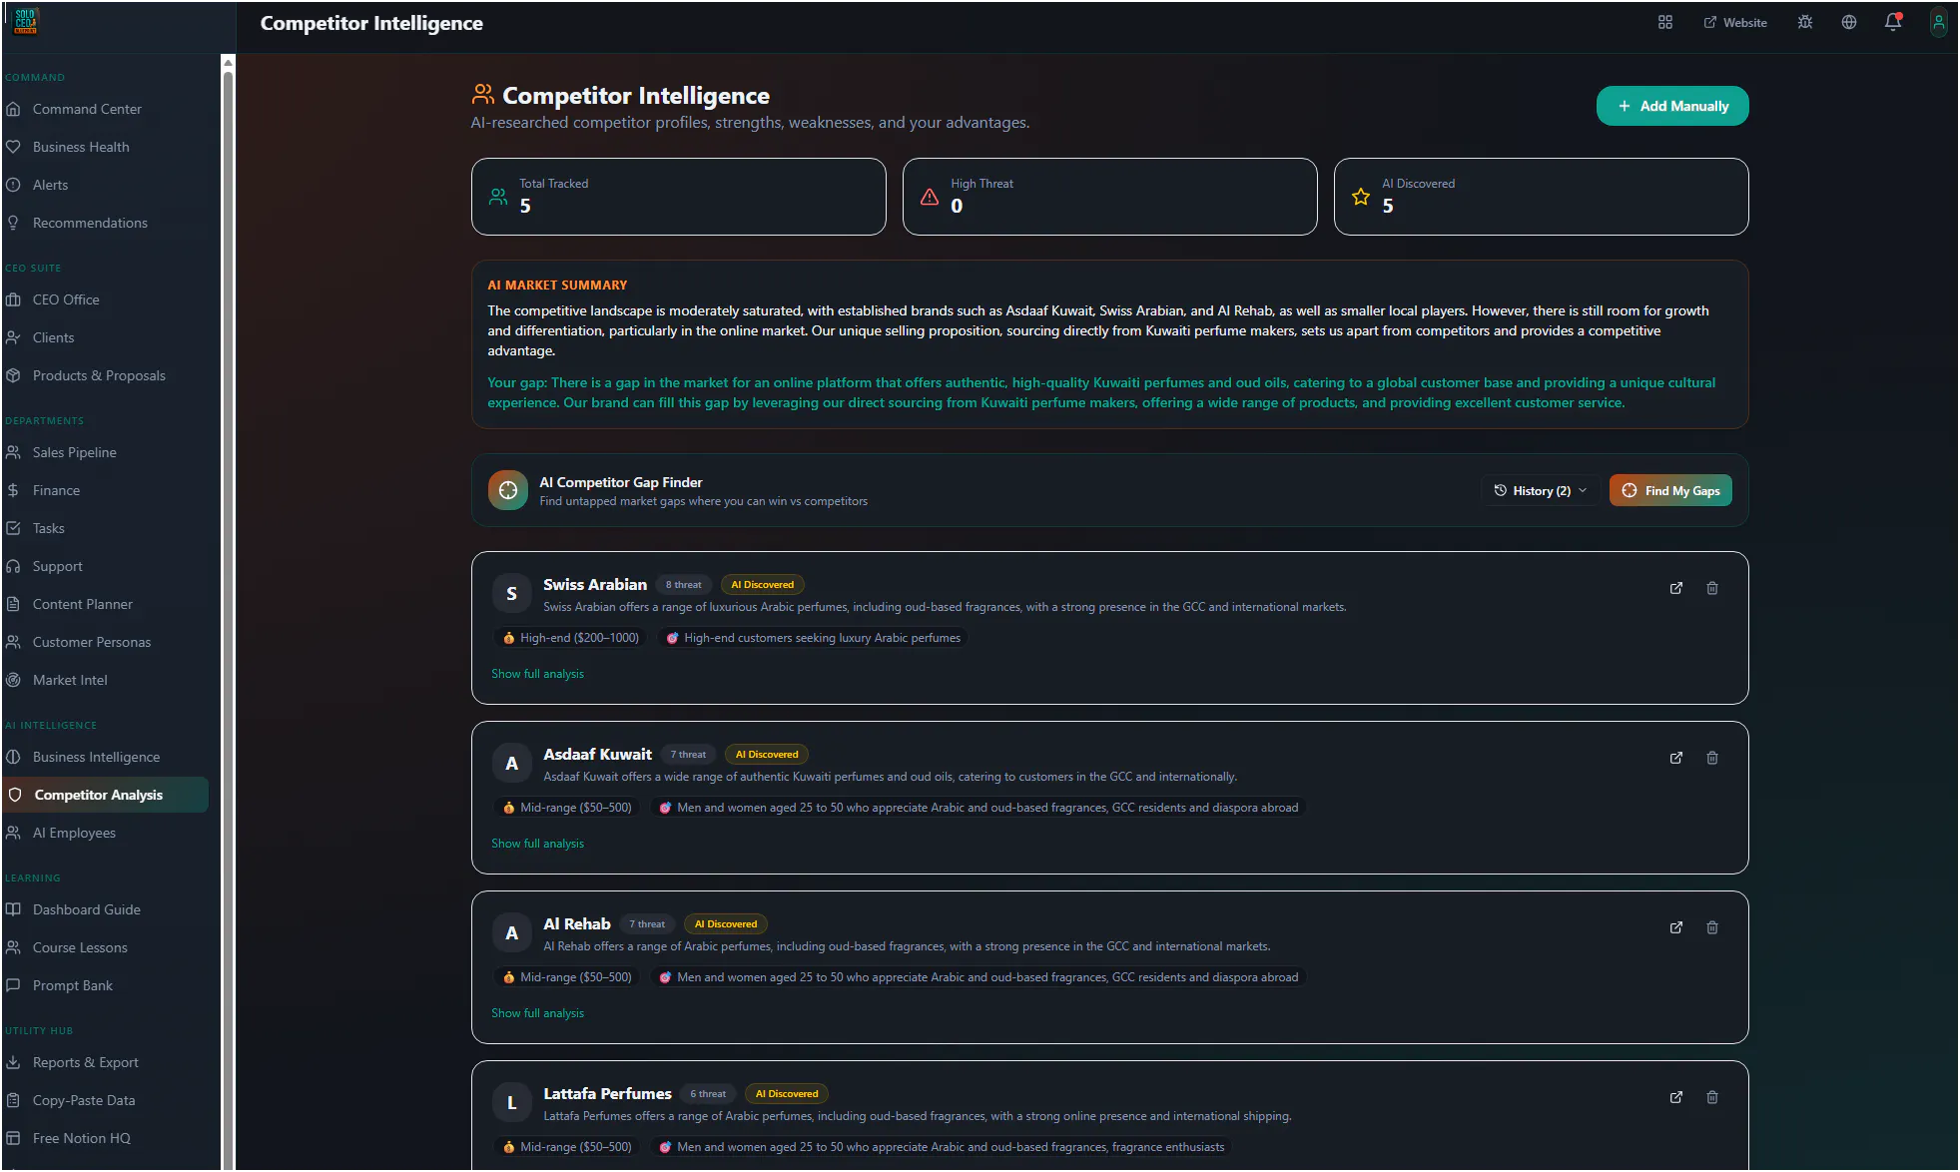
Task: Click the AI Competitor Gap Finder target icon
Action: coord(508,490)
